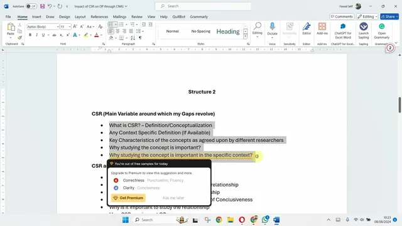Switch to the References tab
The height and width of the screenshot is (226, 402).
coord(99,17)
